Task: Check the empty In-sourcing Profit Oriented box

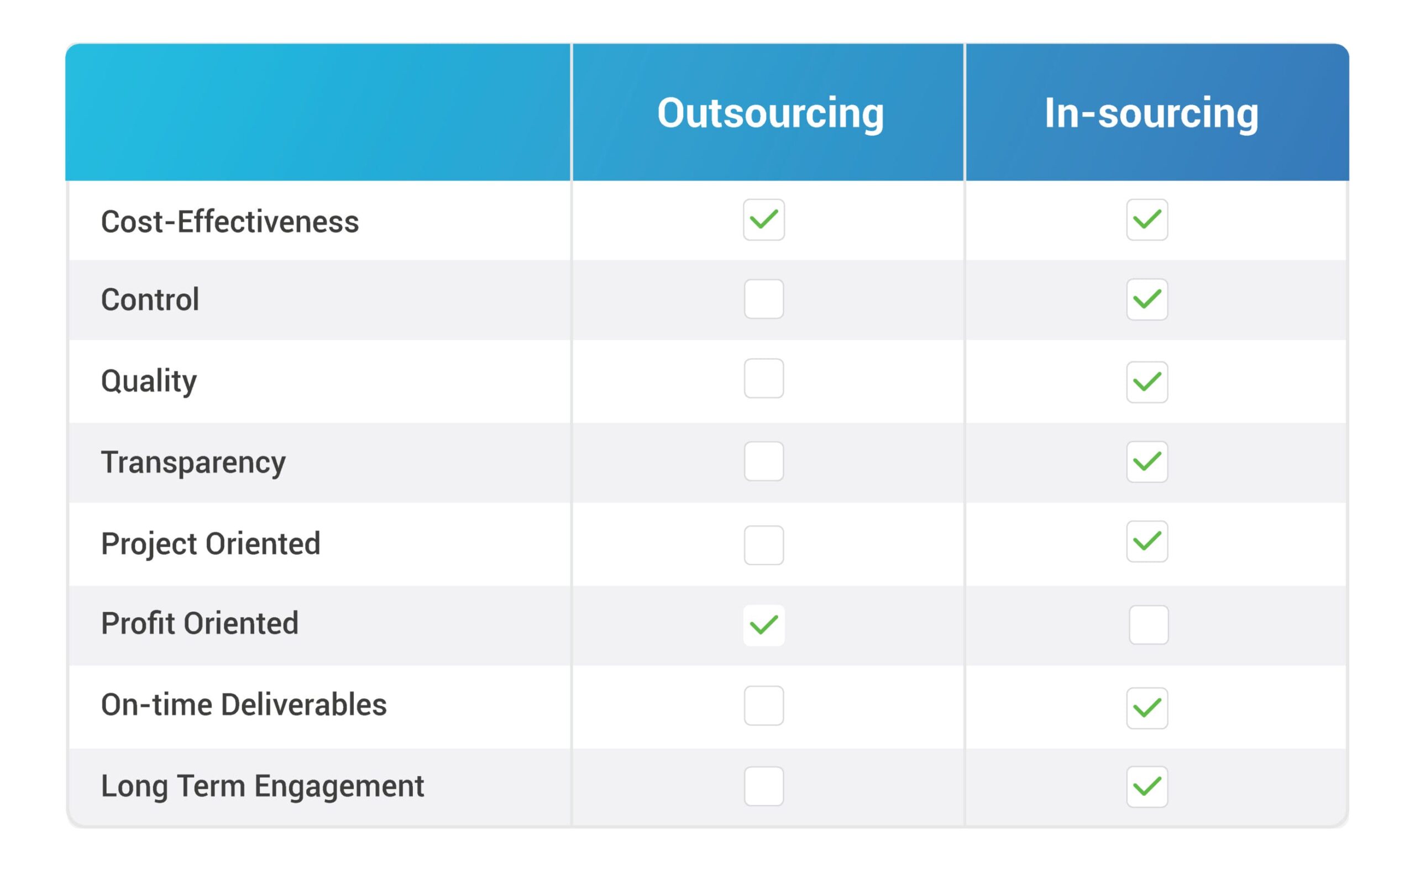Action: point(1148,625)
